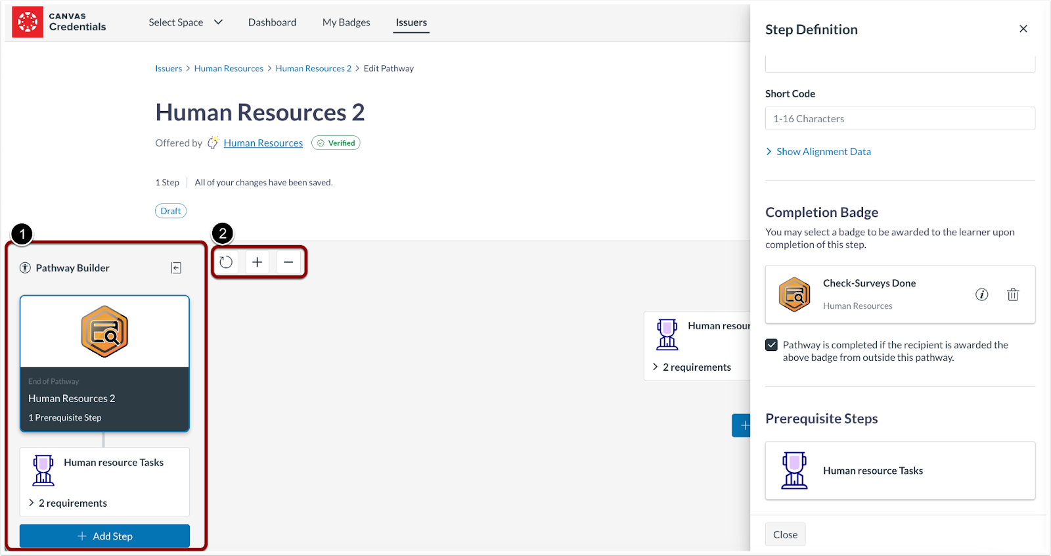Expand Show Alignment Data
This screenshot has height=556, width=1051.
click(818, 152)
